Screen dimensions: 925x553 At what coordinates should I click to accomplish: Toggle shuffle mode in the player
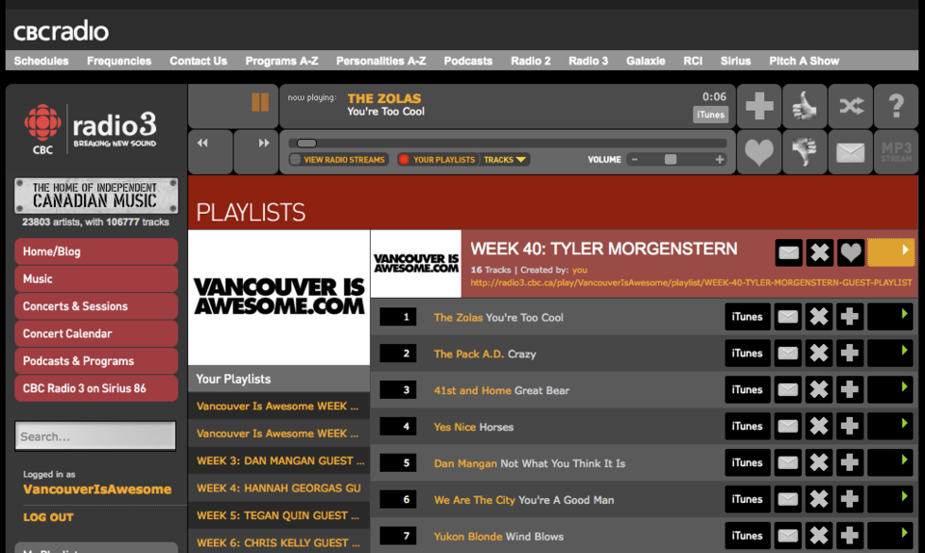(851, 106)
